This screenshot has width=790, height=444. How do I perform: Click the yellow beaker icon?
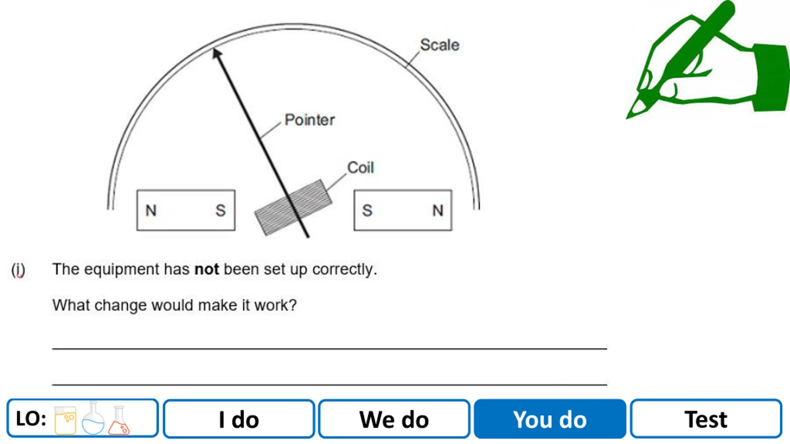(x=65, y=420)
